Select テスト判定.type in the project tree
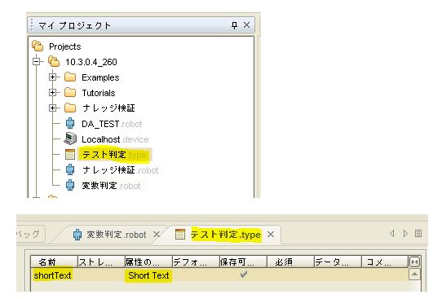 point(115,155)
